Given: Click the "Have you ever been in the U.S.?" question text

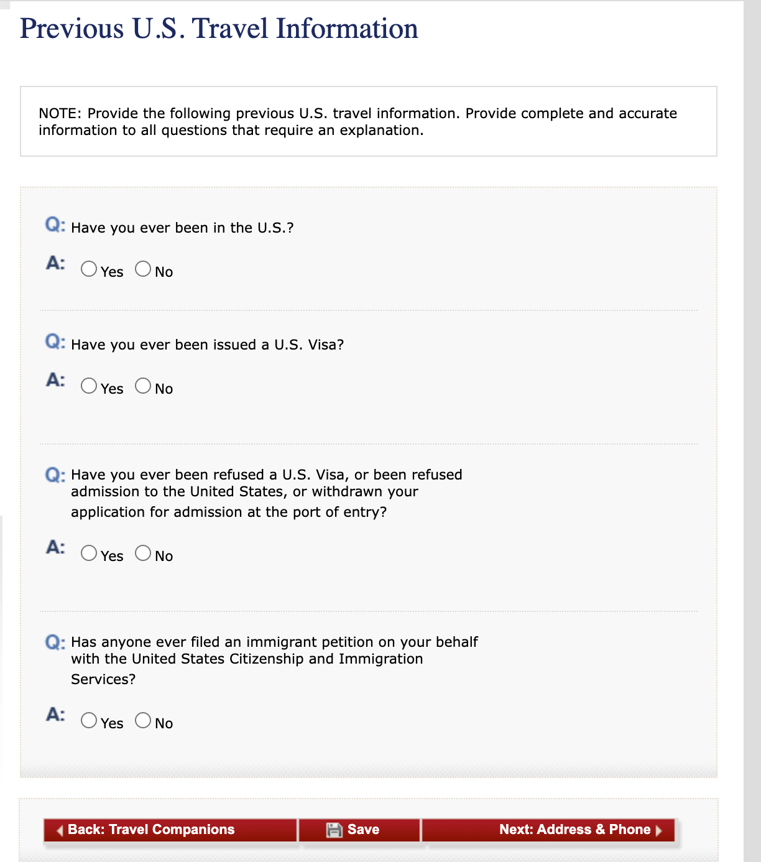Looking at the screenshot, I should 182,228.
